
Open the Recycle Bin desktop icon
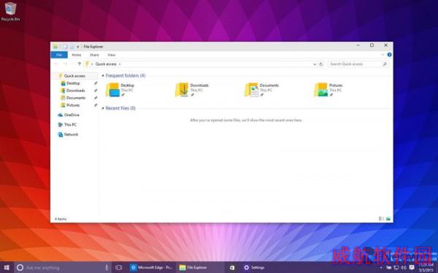point(10,12)
